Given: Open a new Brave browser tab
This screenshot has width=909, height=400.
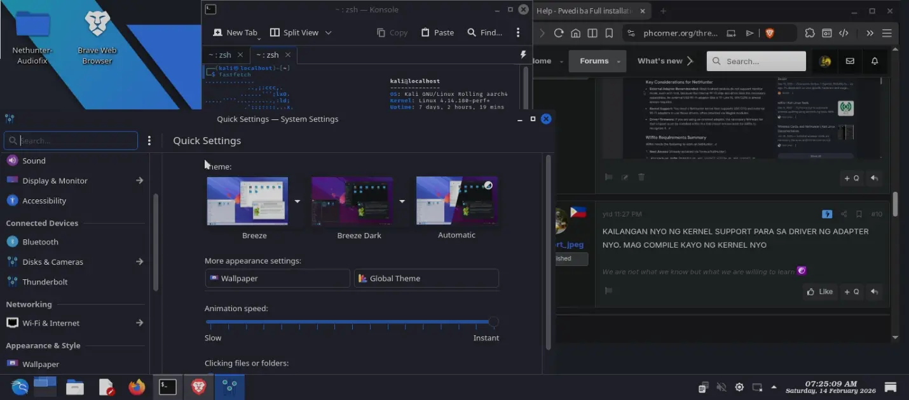Looking at the screenshot, I should coord(663,11).
